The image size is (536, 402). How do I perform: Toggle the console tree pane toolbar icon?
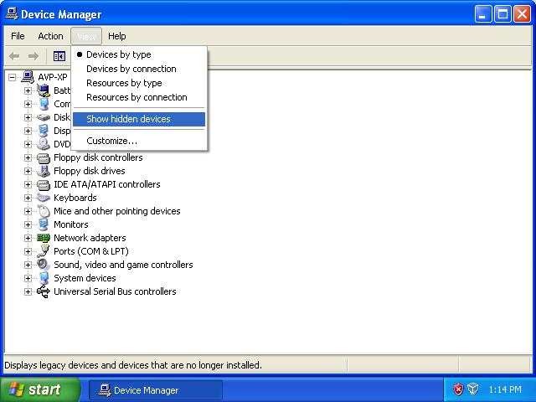click(59, 56)
